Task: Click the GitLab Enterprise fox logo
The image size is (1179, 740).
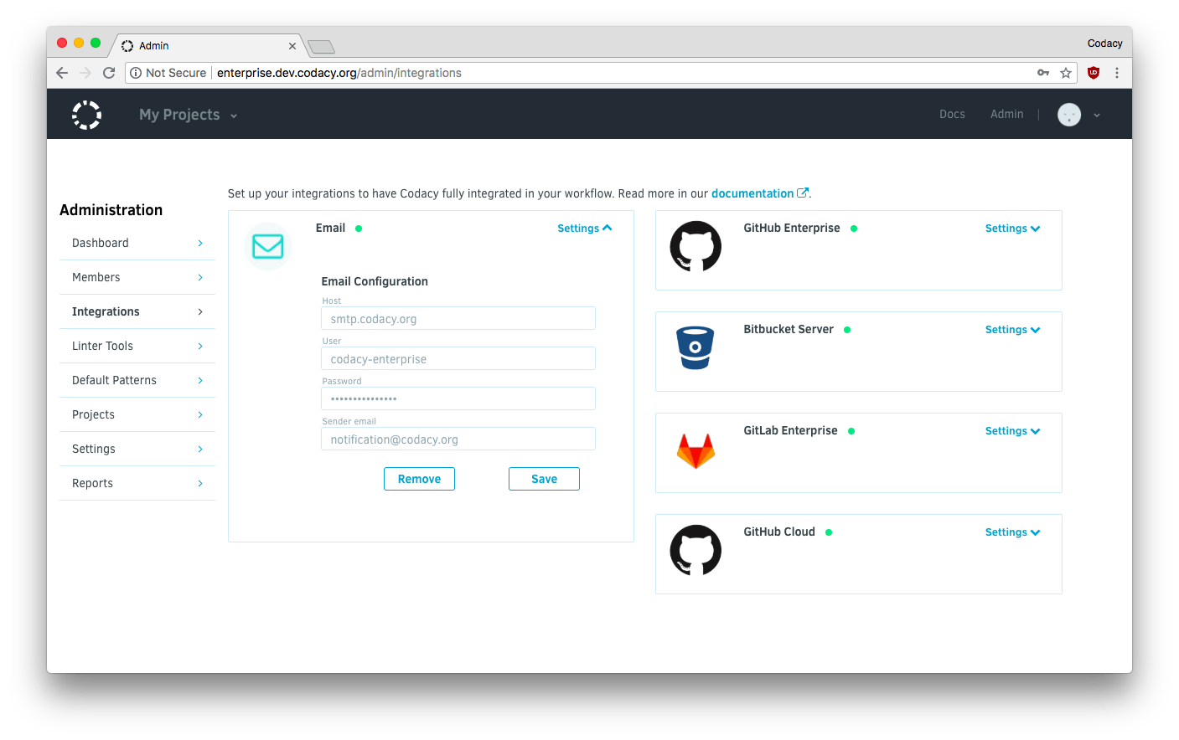Action: point(696,450)
